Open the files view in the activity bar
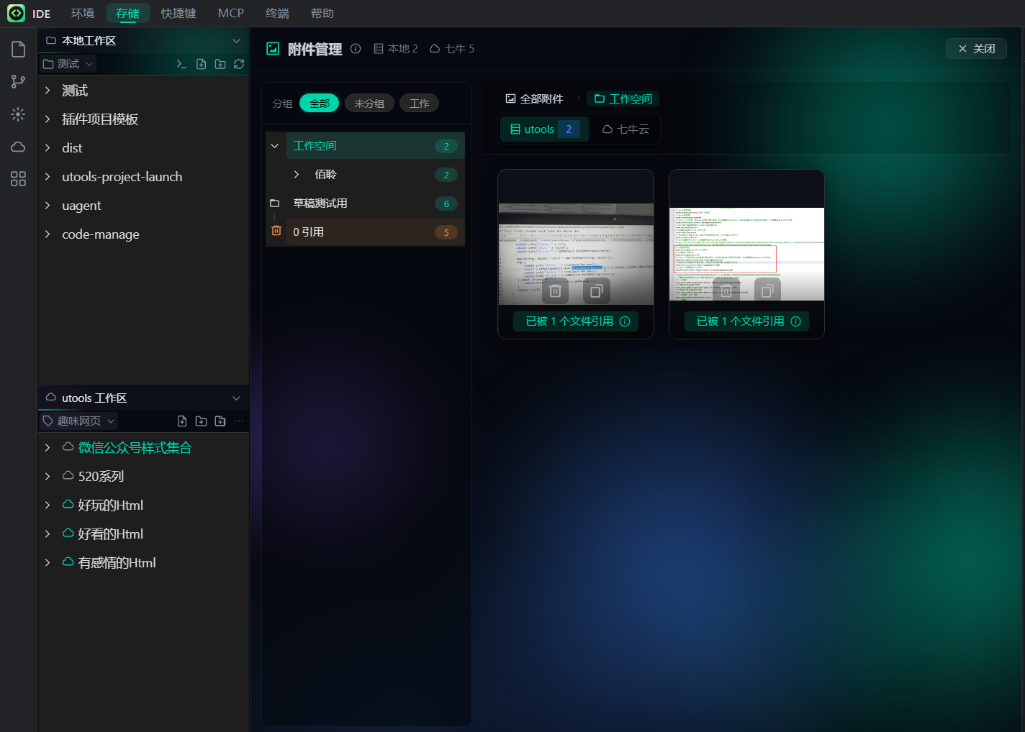This screenshot has width=1025, height=732. tap(19, 49)
